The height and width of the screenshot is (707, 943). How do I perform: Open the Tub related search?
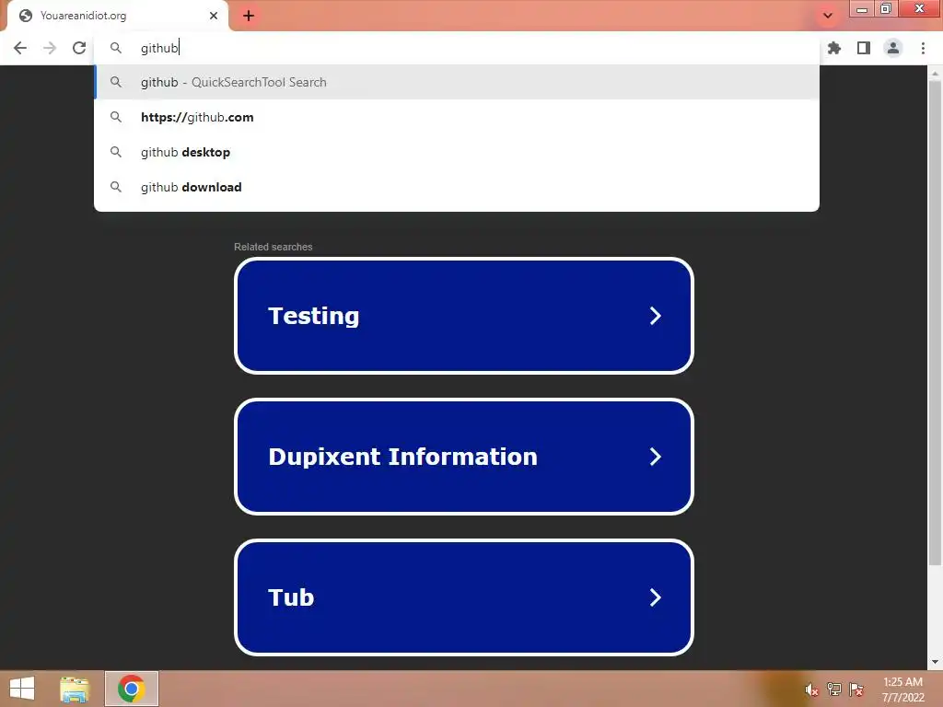point(464,597)
